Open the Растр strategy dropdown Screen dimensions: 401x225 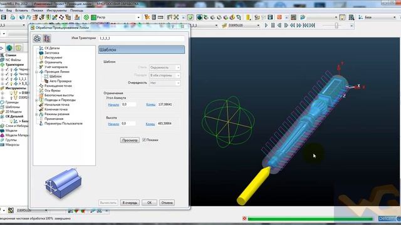[138, 17]
